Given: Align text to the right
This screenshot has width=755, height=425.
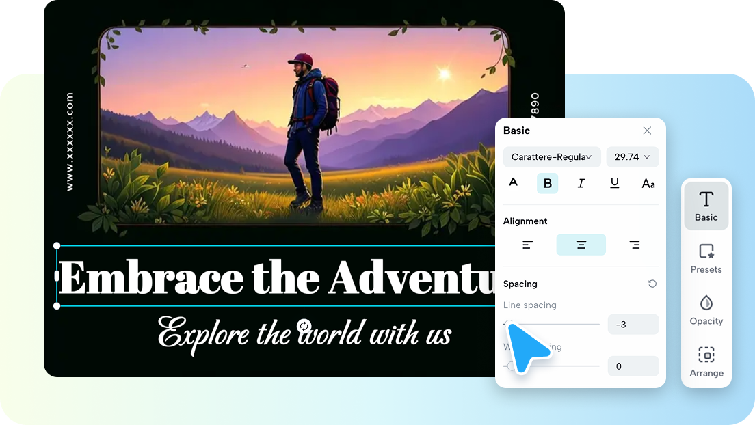Looking at the screenshot, I should (635, 245).
